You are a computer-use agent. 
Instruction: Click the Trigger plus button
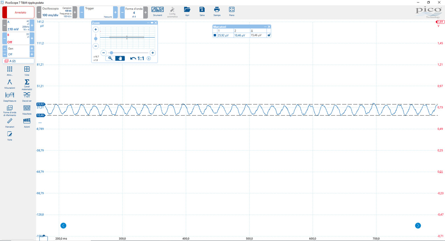pyautogui.click(x=115, y=12)
